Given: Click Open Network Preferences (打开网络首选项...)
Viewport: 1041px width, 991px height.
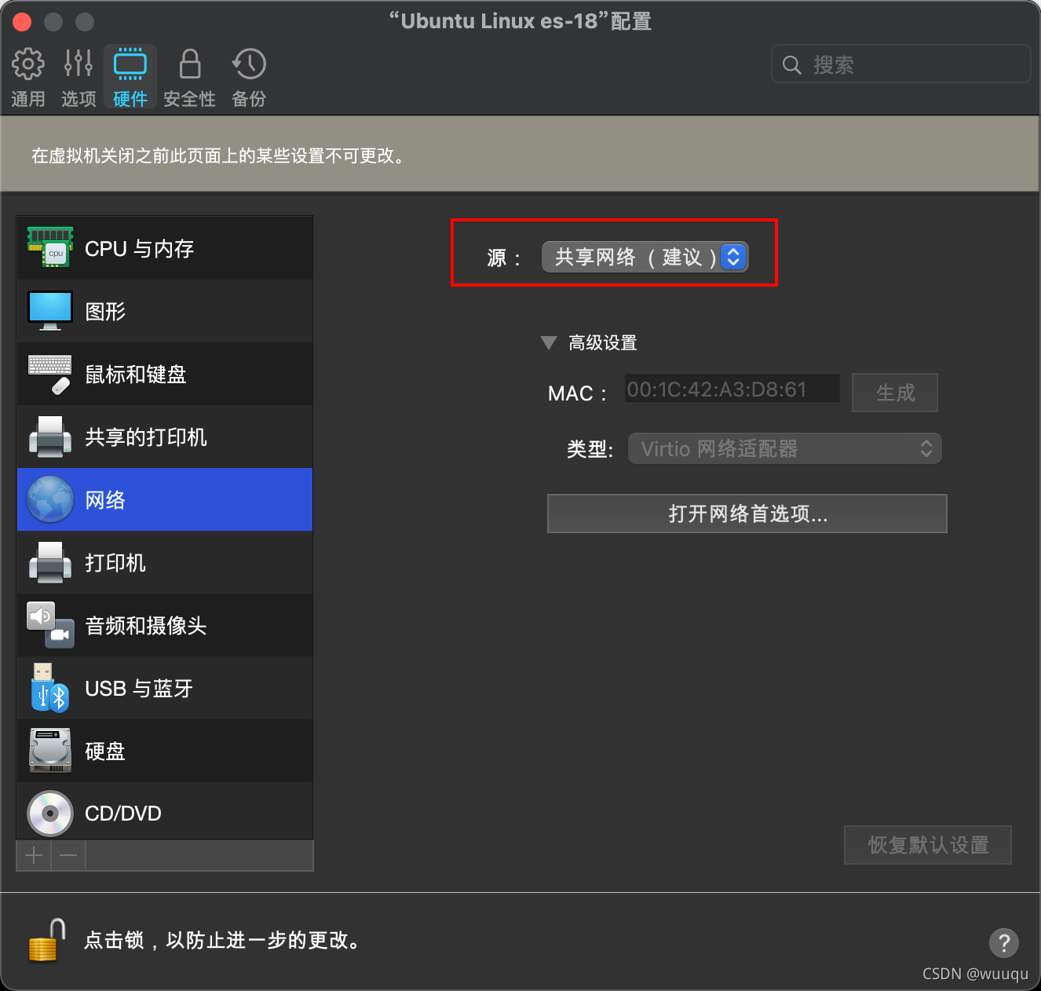Looking at the screenshot, I should 747,514.
